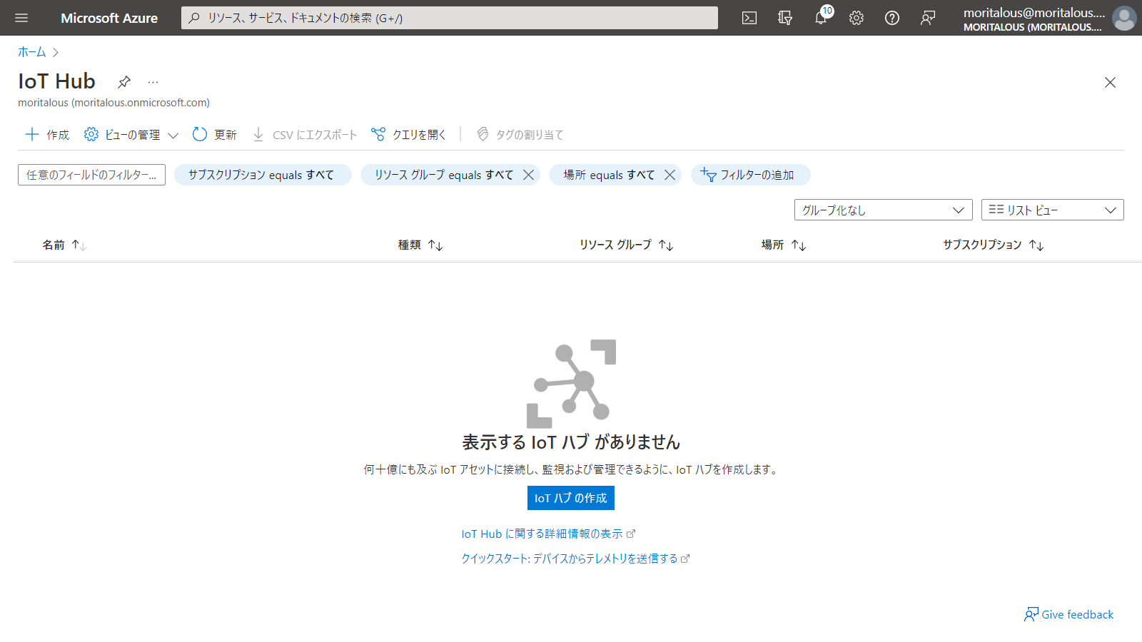The width and height of the screenshot is (1142, 642).
Task: Click the feedback icon in top bar
Action: pos(928,18)
